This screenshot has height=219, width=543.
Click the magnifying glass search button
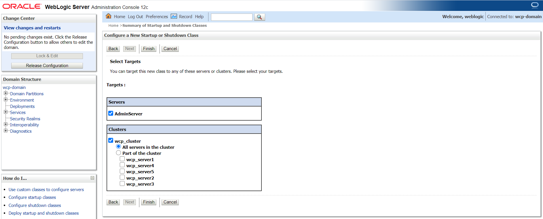click(x=259, y=17)
